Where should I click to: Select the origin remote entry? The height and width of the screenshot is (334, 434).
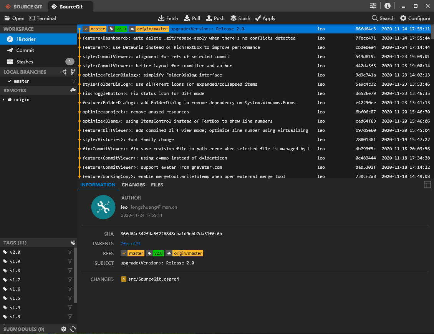click(22, 100)
